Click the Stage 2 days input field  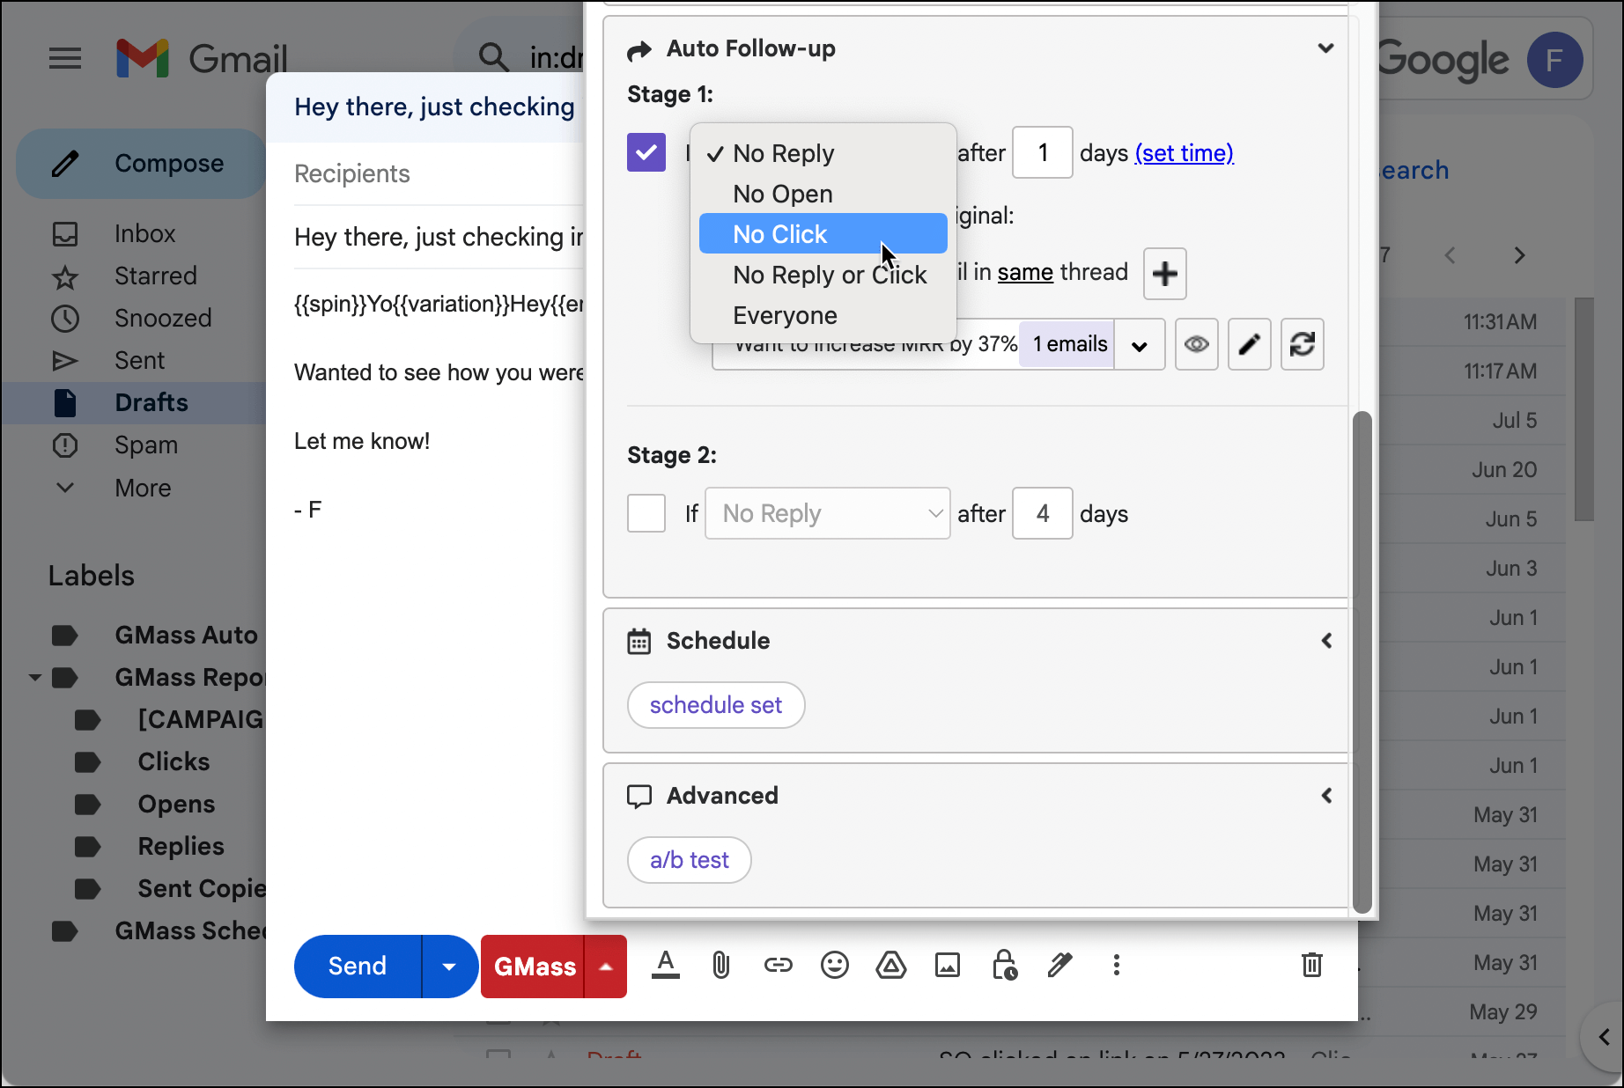tap(1043, 513)
